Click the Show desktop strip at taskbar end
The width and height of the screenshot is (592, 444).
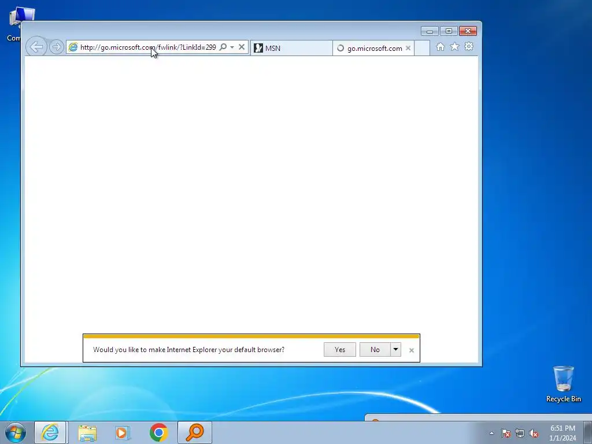click(x=588, y=432)
